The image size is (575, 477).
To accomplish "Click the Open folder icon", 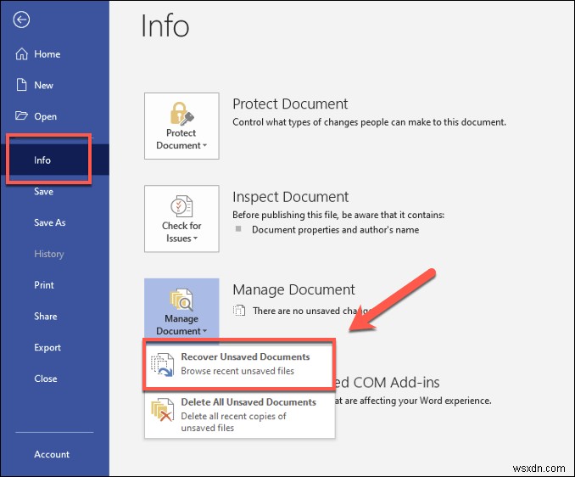I will point(21,116).
